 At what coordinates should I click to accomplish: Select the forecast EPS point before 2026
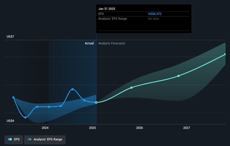point(131,88)
